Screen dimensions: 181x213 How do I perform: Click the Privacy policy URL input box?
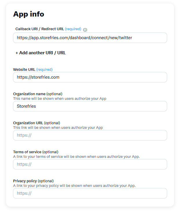90,193
